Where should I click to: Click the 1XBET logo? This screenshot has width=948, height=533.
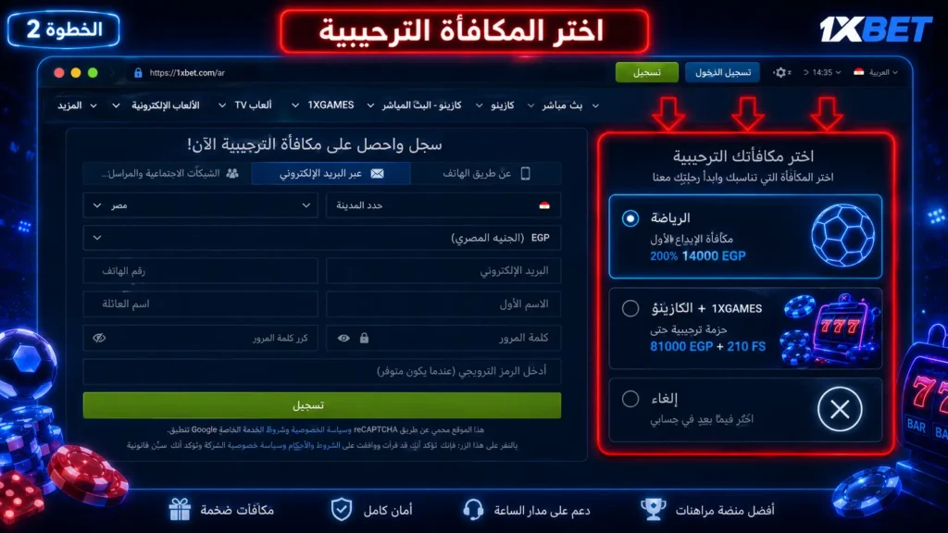pos(876,29)
